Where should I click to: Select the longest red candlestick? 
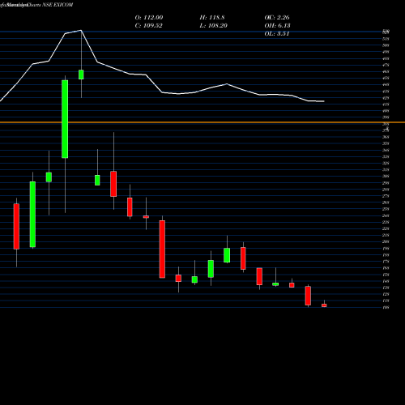click(162, 249)
